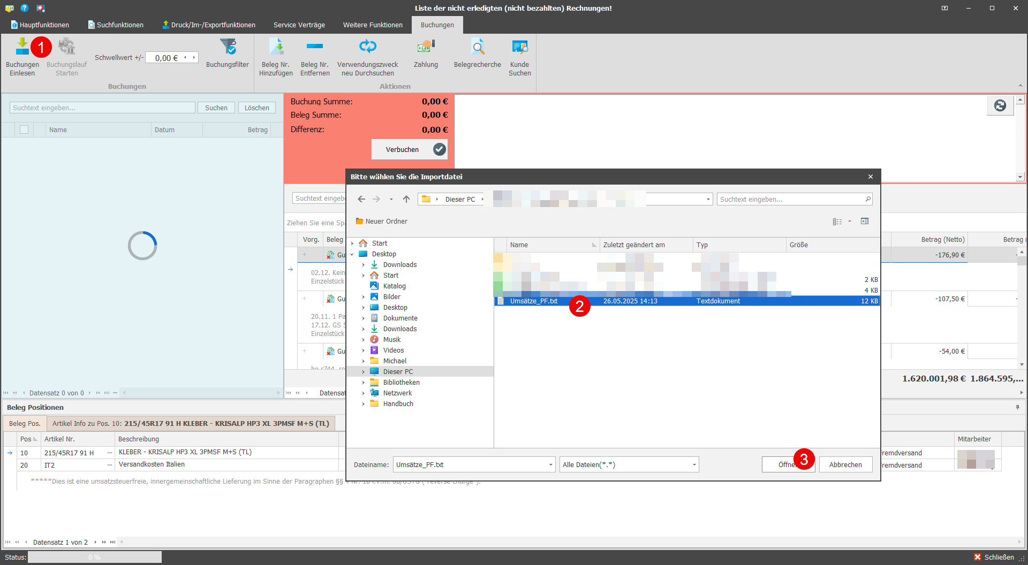This screenshot has height=565, width=1028.
Task: Click Beleg Nr. Hinzufügen icon
Action: [276, 47]
